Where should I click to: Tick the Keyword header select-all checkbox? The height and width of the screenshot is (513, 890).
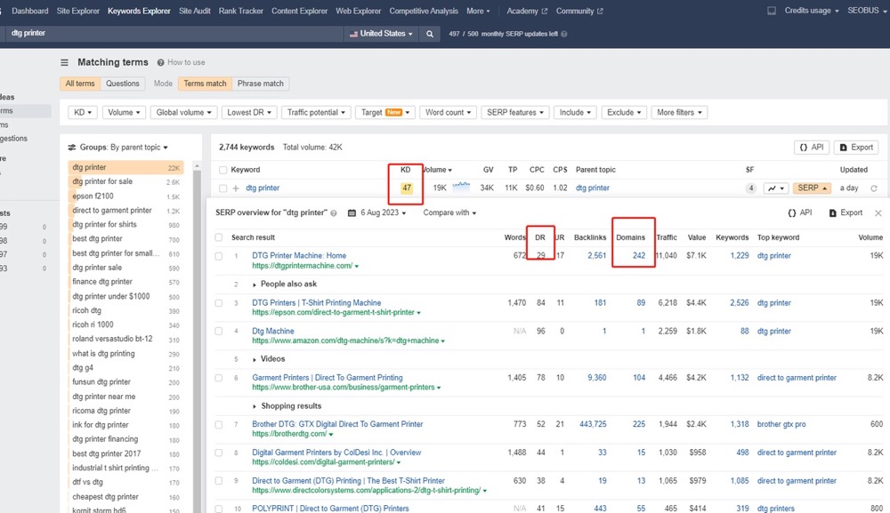223,170
